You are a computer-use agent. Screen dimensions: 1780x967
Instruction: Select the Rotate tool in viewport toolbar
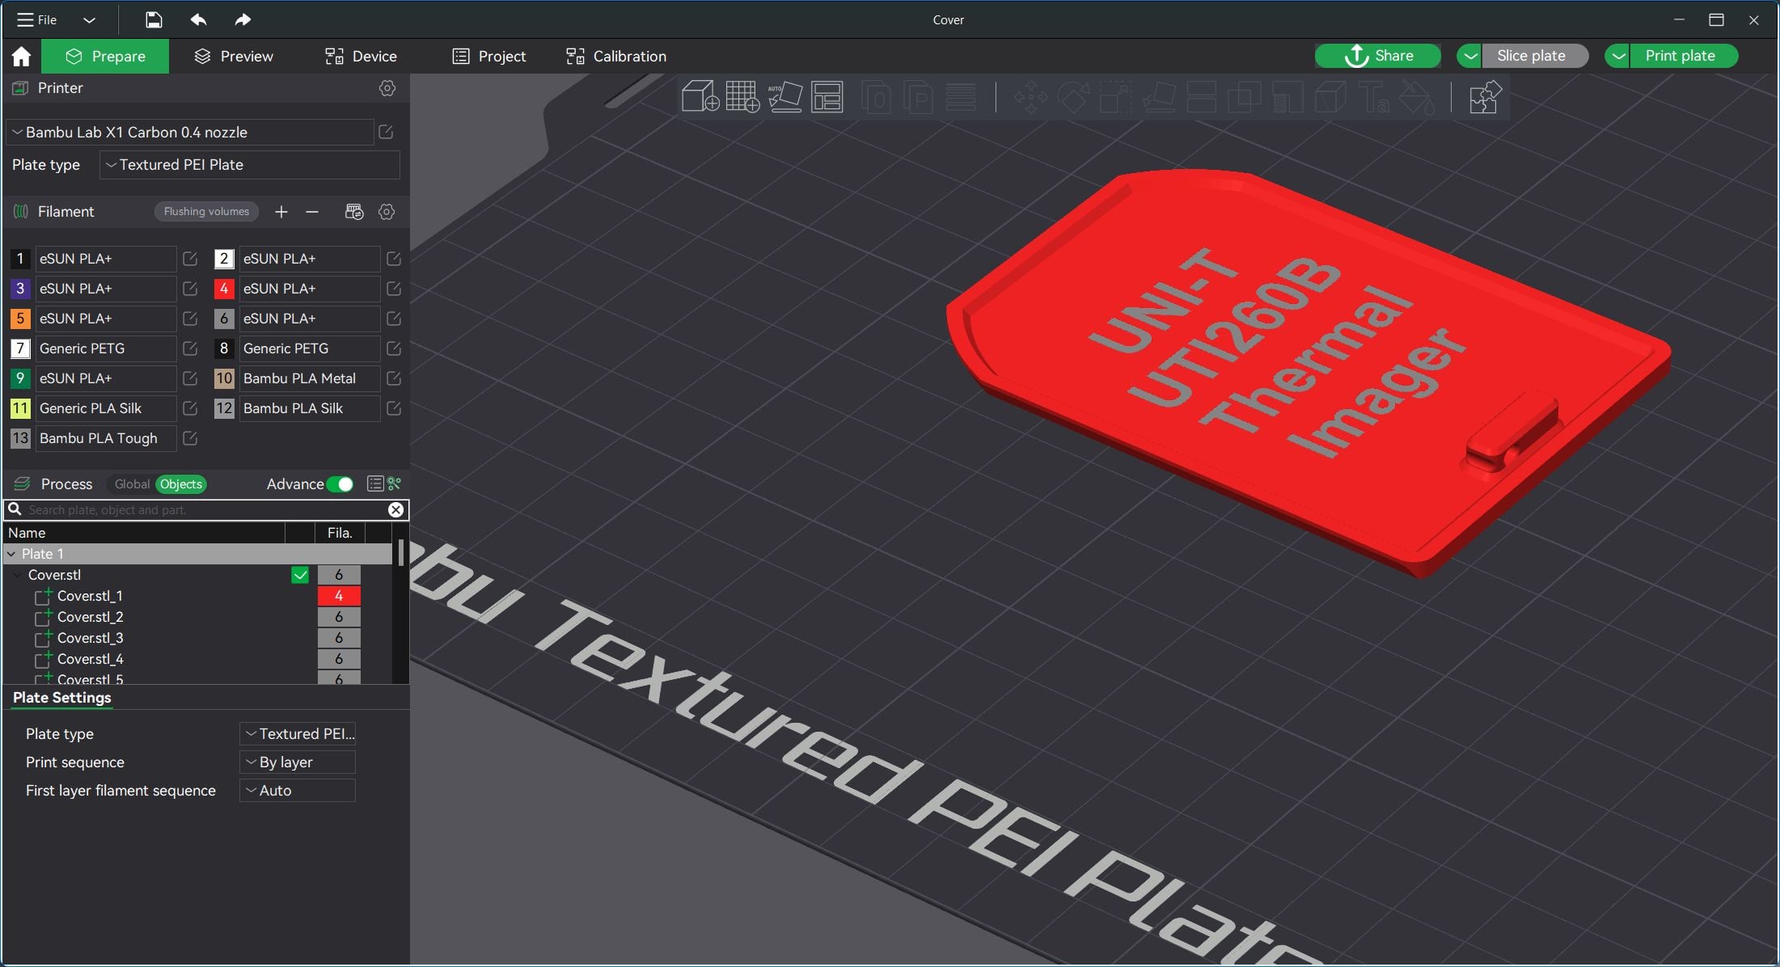pos(1073,99)
